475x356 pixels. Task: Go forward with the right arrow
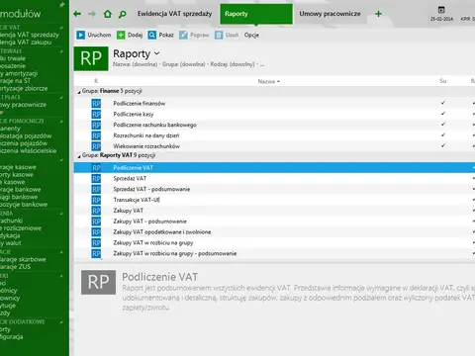[92, 14]
